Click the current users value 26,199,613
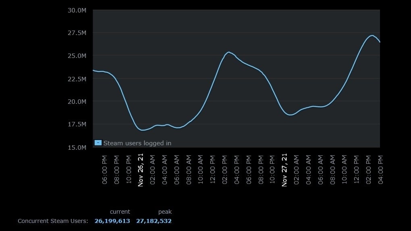 [x=112, y=221]
